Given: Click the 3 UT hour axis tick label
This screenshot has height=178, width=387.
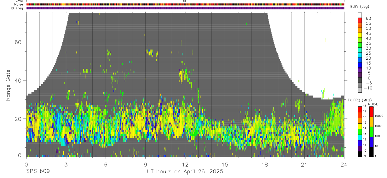Looking at the screenshot, I should click(66, 164).
